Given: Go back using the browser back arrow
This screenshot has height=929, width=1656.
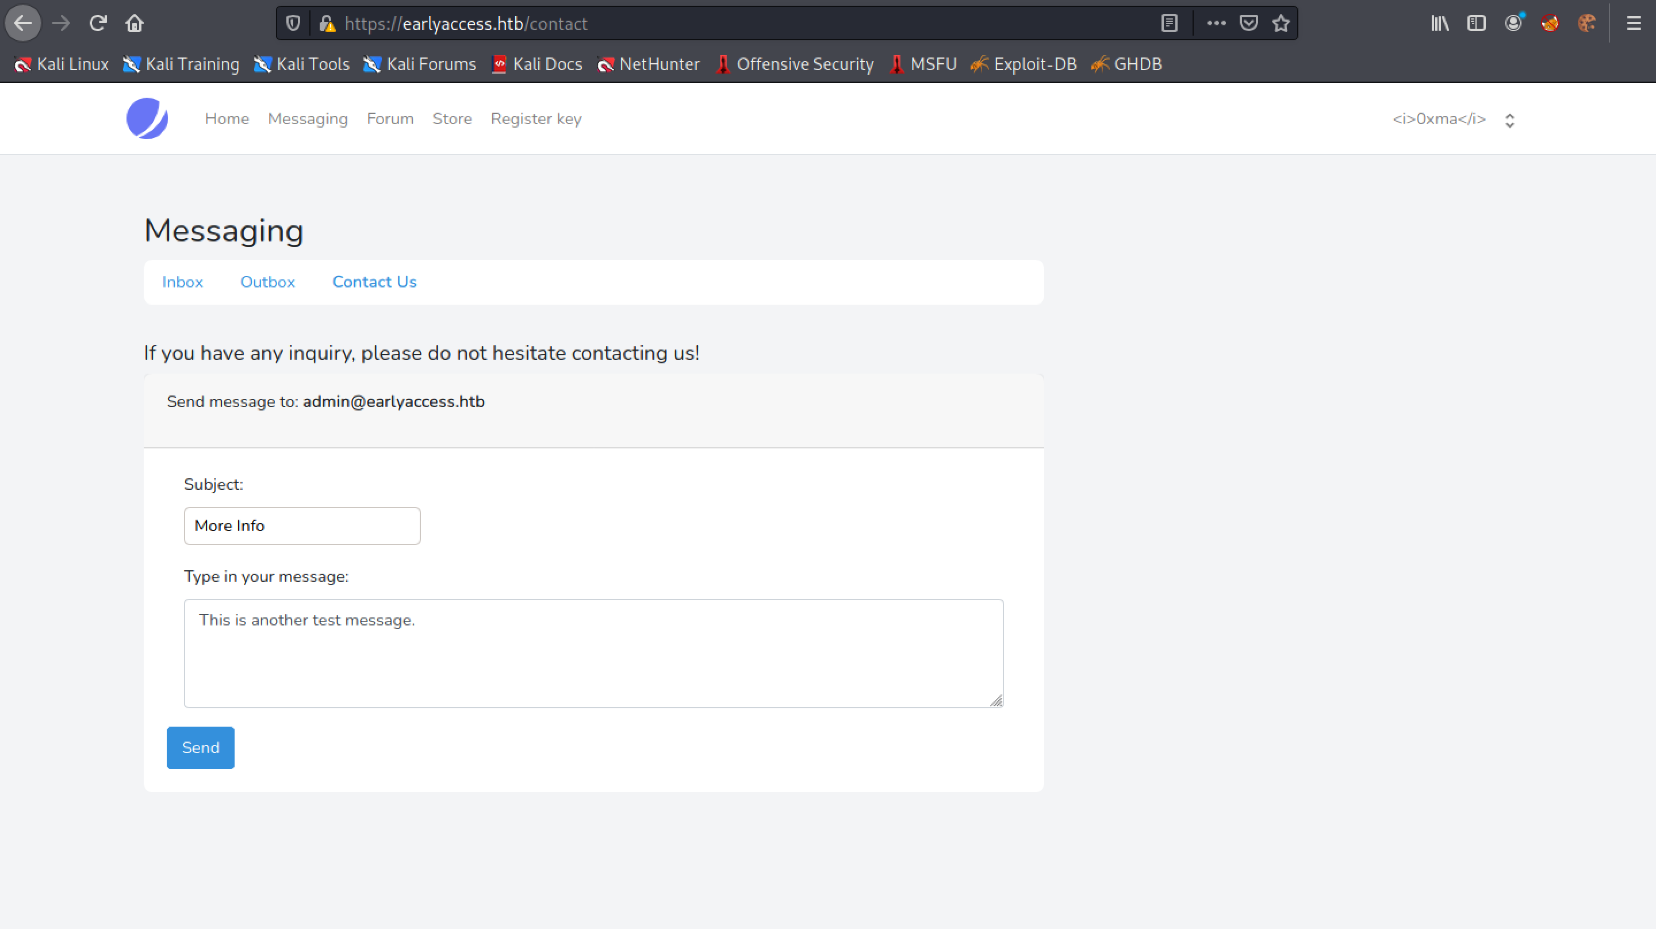Looking at the screenshot, I should pyautogui.click(x=23, y=24).
